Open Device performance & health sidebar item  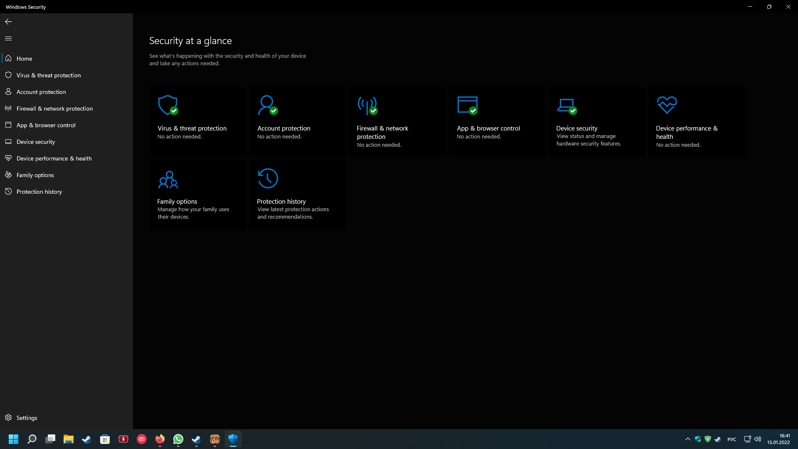pos(66,158)
